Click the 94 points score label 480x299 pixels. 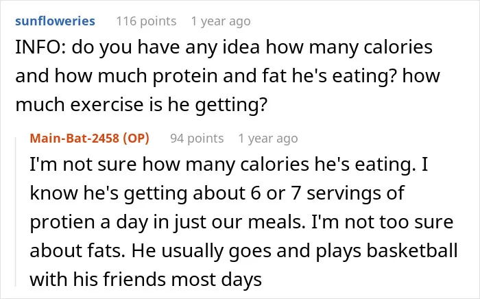coord(197,139)
